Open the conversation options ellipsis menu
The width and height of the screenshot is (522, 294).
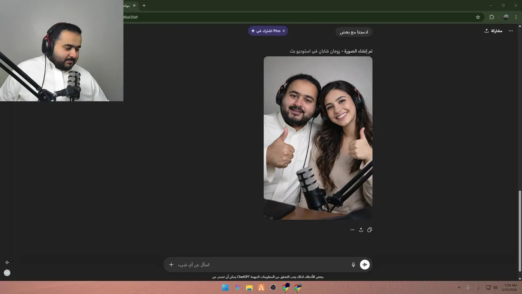click(x=511, y=31)
